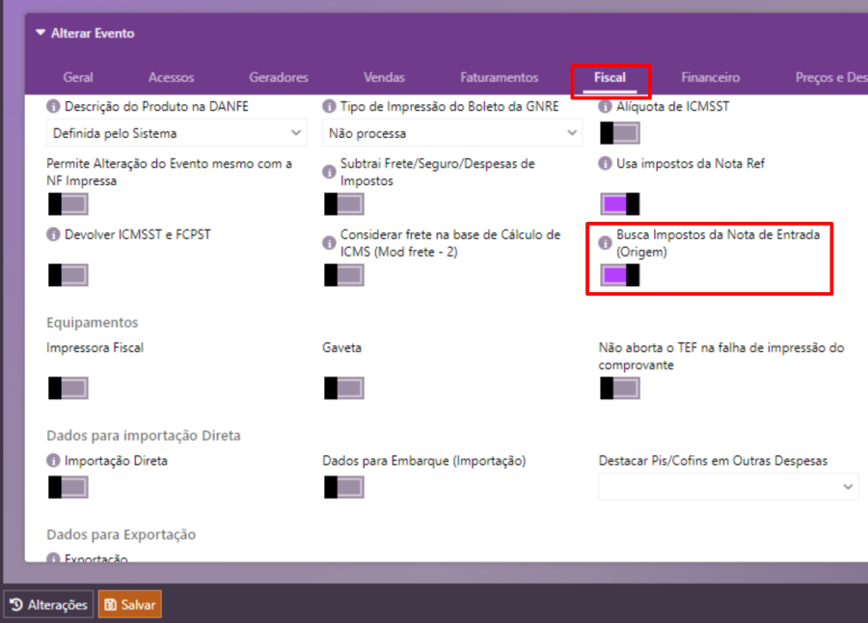Open the Faturamentos tab
The width and height of the screenshot is (868, 623).
(x=500, y=77)
